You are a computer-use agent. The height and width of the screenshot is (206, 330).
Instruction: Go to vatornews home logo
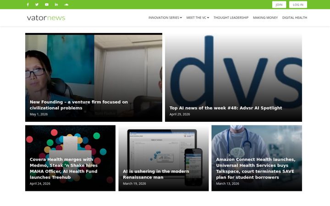click(x=46, y=18)
